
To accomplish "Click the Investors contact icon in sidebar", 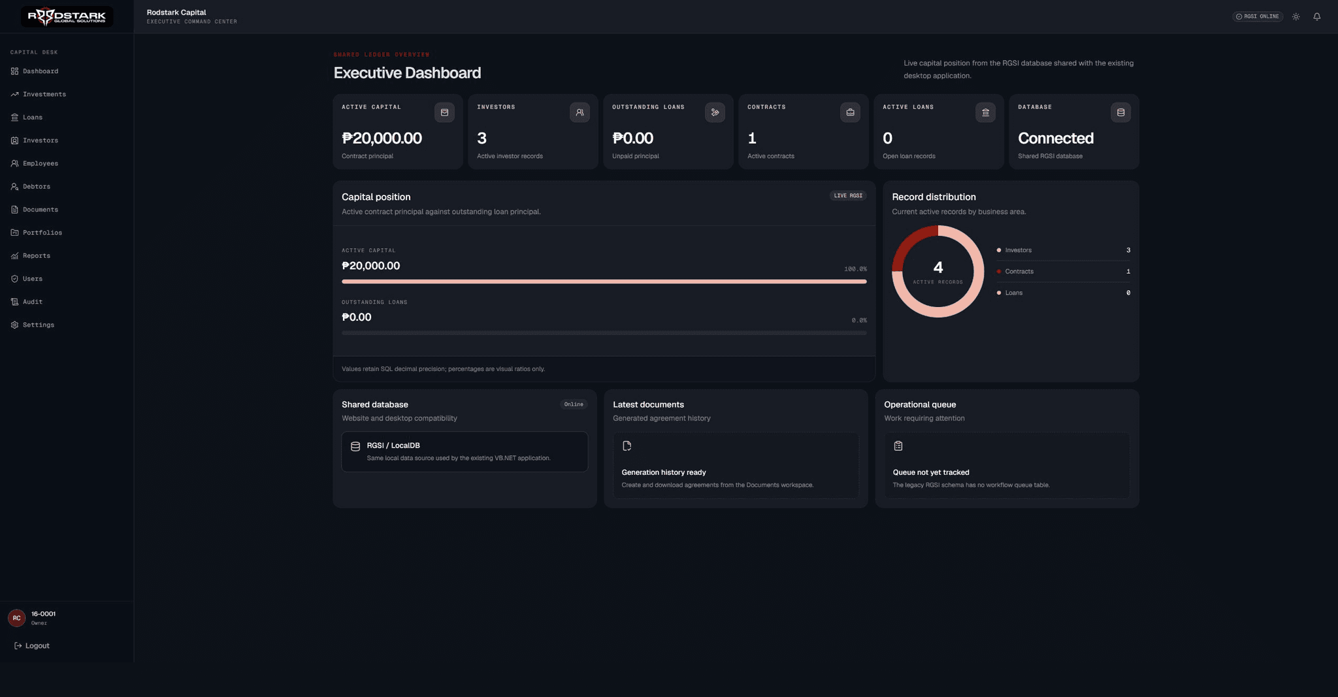I will 14,140.
